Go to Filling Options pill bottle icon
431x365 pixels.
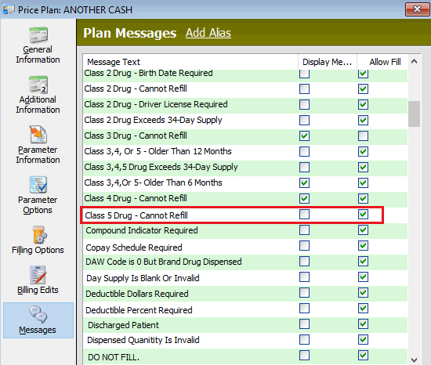coord(39,234)
